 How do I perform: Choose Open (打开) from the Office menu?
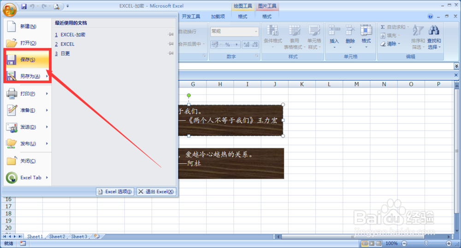[x=28, y=43]
